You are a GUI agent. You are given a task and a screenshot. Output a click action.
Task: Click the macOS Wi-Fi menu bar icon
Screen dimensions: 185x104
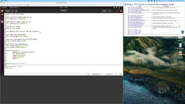point(162,1)
